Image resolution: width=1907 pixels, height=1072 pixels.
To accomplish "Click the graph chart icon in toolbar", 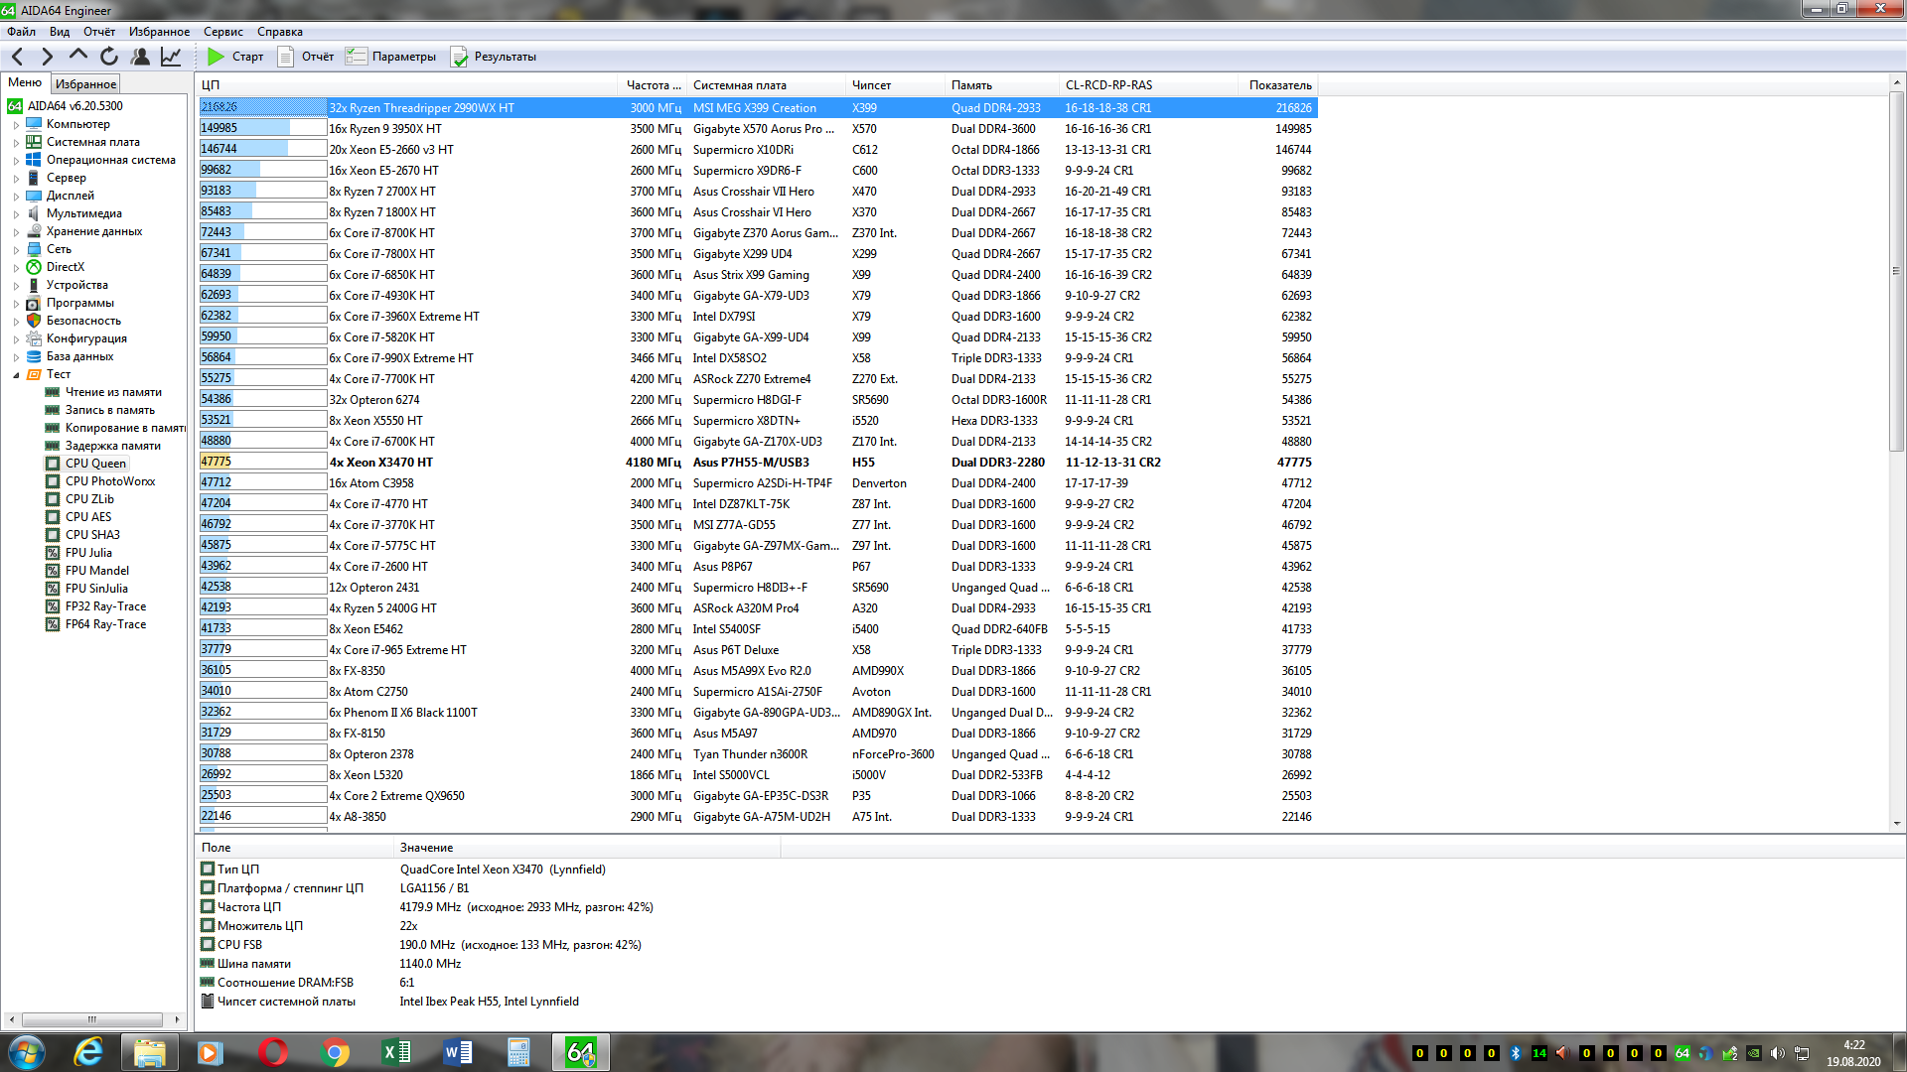I will tap(171, 57).
